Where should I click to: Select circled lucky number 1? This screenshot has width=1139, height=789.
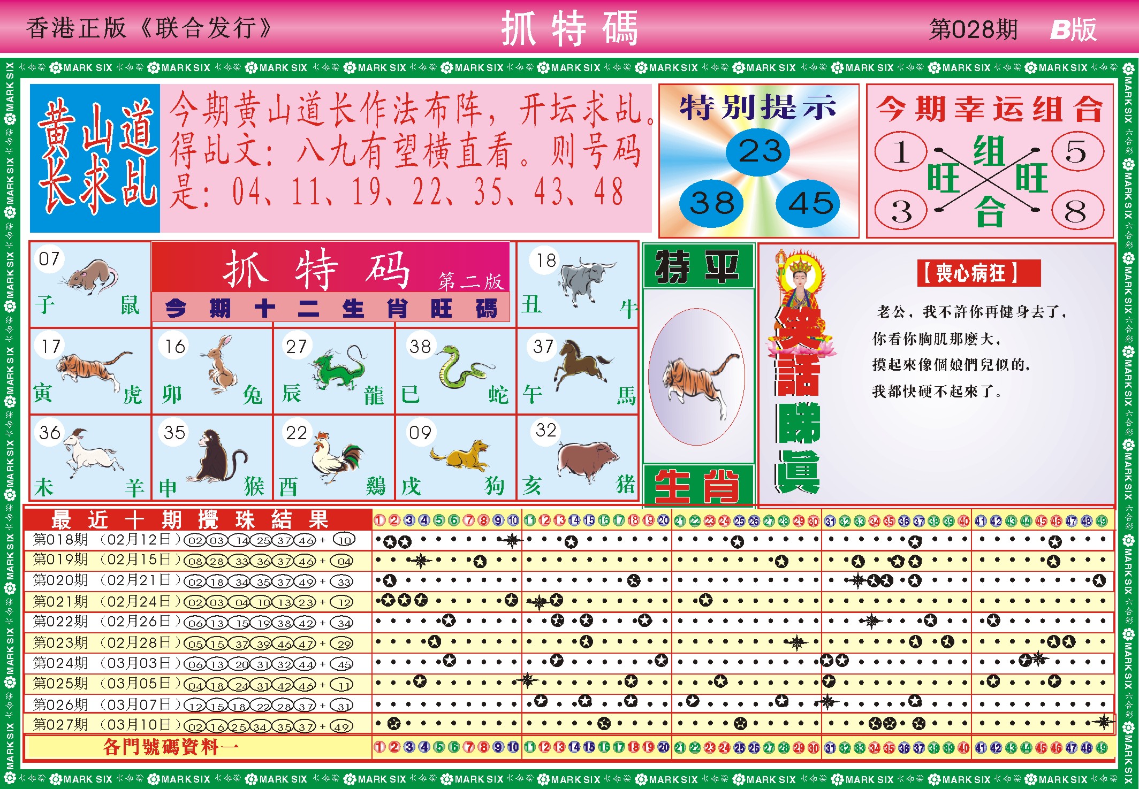(901, 152)
